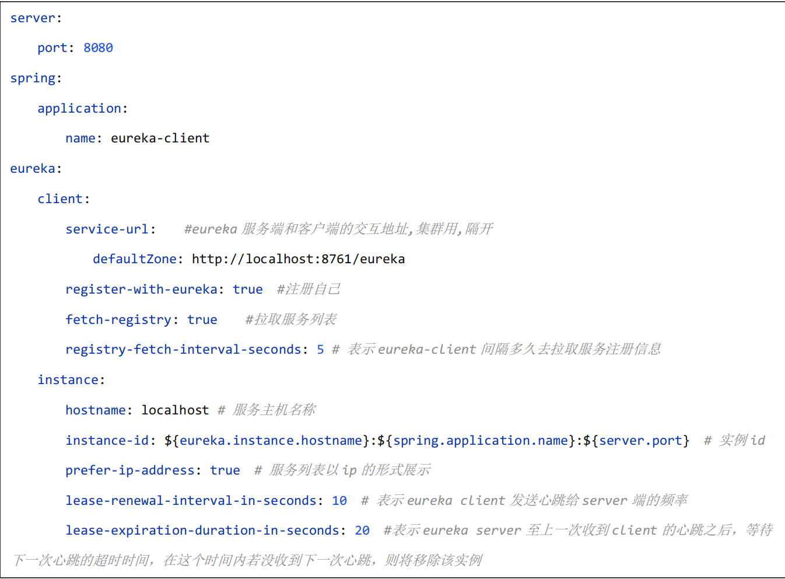Select the value 5 after registry-fetch-interval-seconds

pos(320,350)
